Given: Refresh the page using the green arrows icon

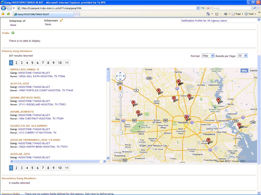Looking at the screenshot, I should [203, 8].
